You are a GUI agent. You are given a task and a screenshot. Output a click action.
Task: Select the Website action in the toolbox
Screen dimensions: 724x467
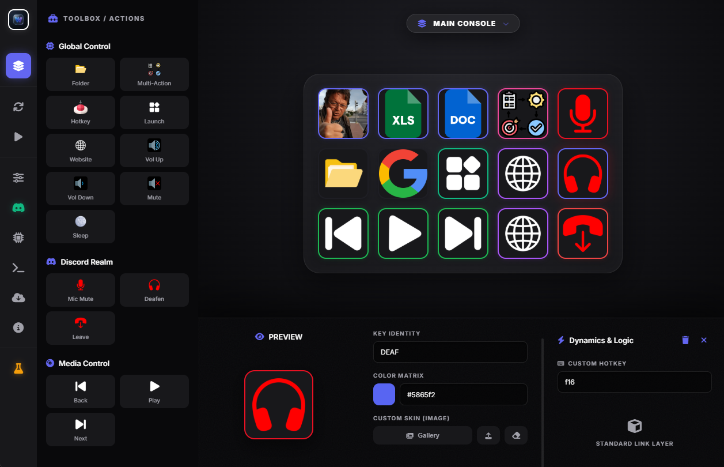tap(81, 150)
